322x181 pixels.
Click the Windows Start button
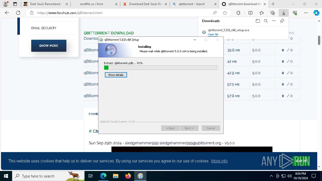tap(6, 176)
